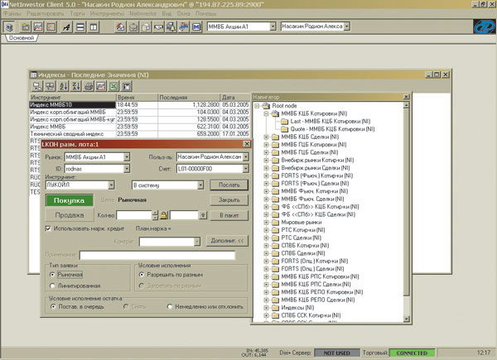497x360 pixels.
Task: Click the red house toolbar icon
Action: (x=120, y=27)
